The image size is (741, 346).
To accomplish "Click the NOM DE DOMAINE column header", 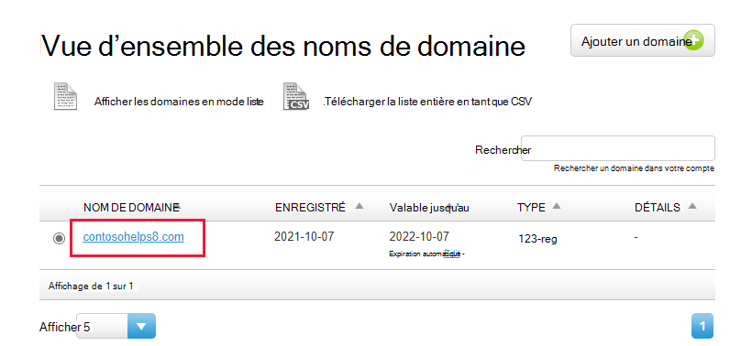I will tap(131, 208).
